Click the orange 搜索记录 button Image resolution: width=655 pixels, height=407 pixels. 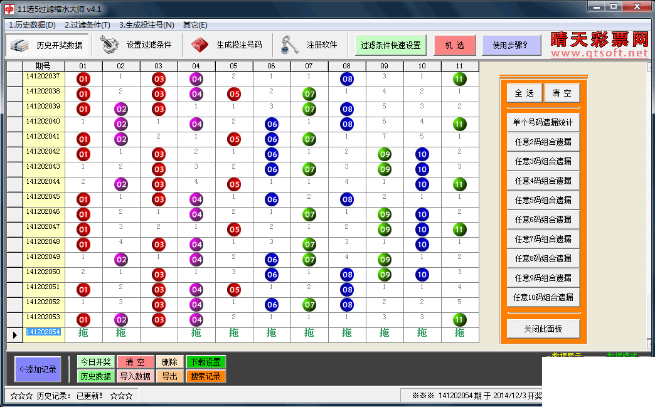point(206,376)
